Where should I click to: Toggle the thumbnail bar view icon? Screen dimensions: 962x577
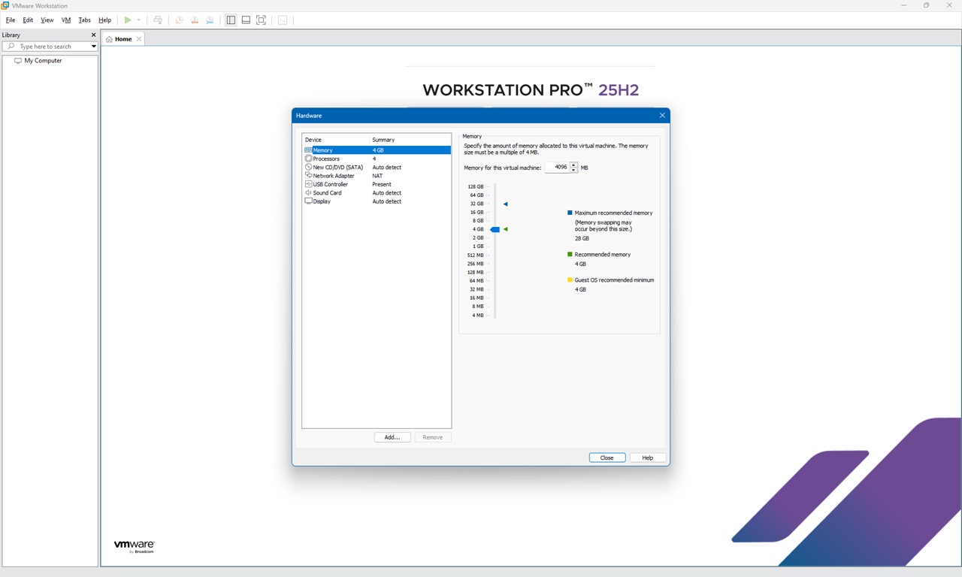(x=246, y=20)
